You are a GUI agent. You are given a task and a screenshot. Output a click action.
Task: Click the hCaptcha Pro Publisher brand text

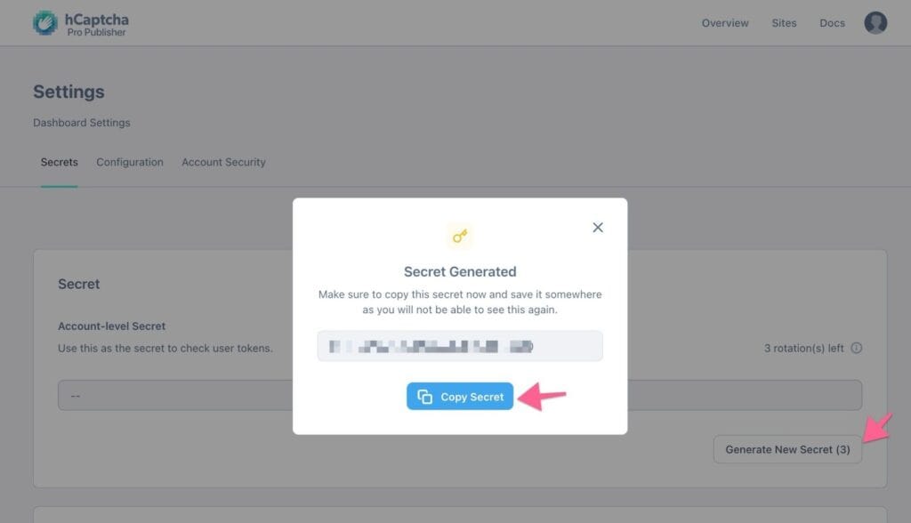tap(97, 24)
